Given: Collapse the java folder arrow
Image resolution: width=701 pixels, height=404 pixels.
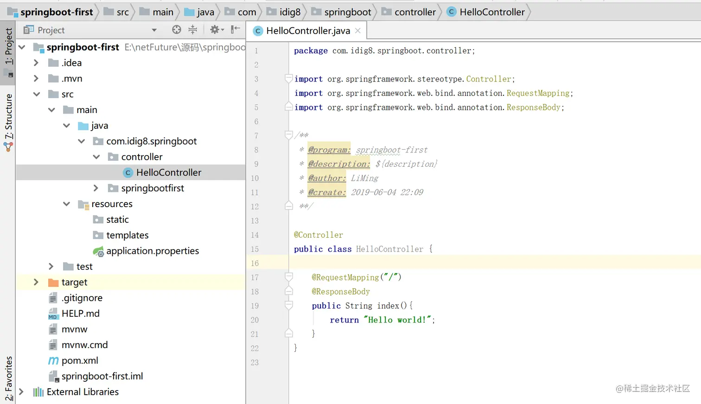Looking at the screenshot, I should 66,126.
